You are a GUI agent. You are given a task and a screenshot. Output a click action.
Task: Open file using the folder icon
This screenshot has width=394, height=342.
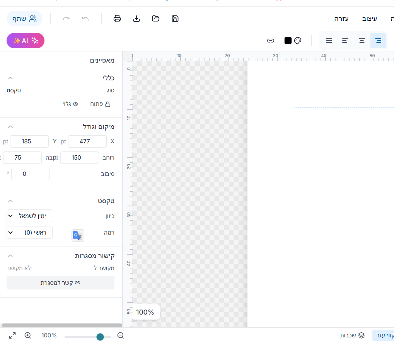[x=156, y=19]
